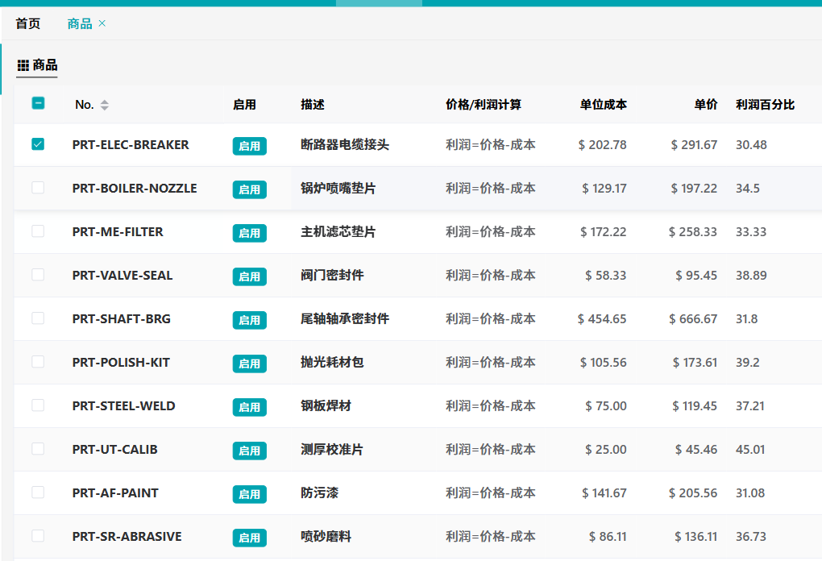Click the No. column sort arrows
822x561 pixels.
(104, 105)
